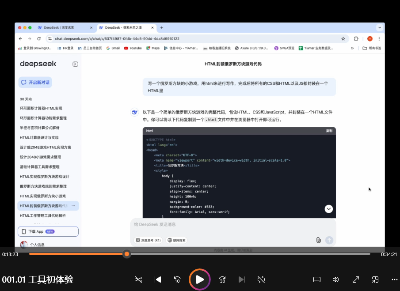This screenshot has height=291, width=400.
Task: Click the DeepSeek message input field
Action: point(233,224)
